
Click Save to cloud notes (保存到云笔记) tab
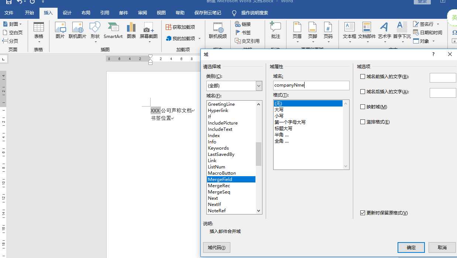[x=208, y=13]
